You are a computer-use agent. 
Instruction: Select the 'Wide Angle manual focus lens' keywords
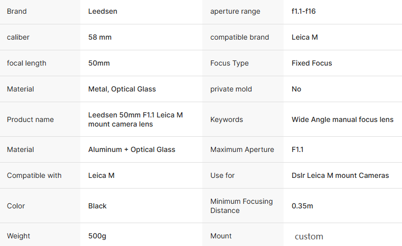[342, 119]
